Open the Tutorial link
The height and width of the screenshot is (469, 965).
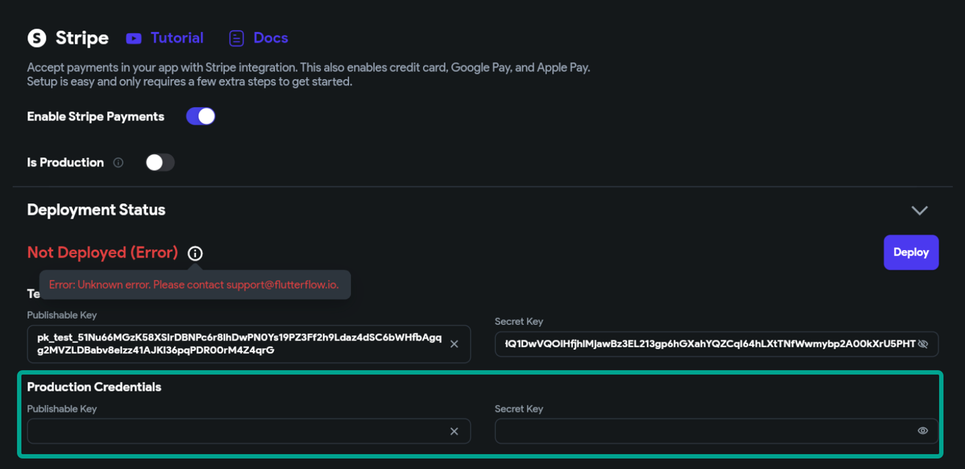177,38
